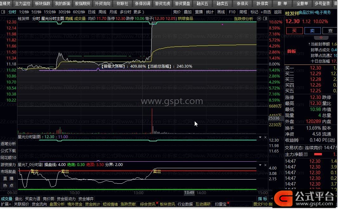Image resolution: width=339 pixels, height=209 pixels.
Task: Open 涨跌停分析 in chart header
Action: (244, 19)
